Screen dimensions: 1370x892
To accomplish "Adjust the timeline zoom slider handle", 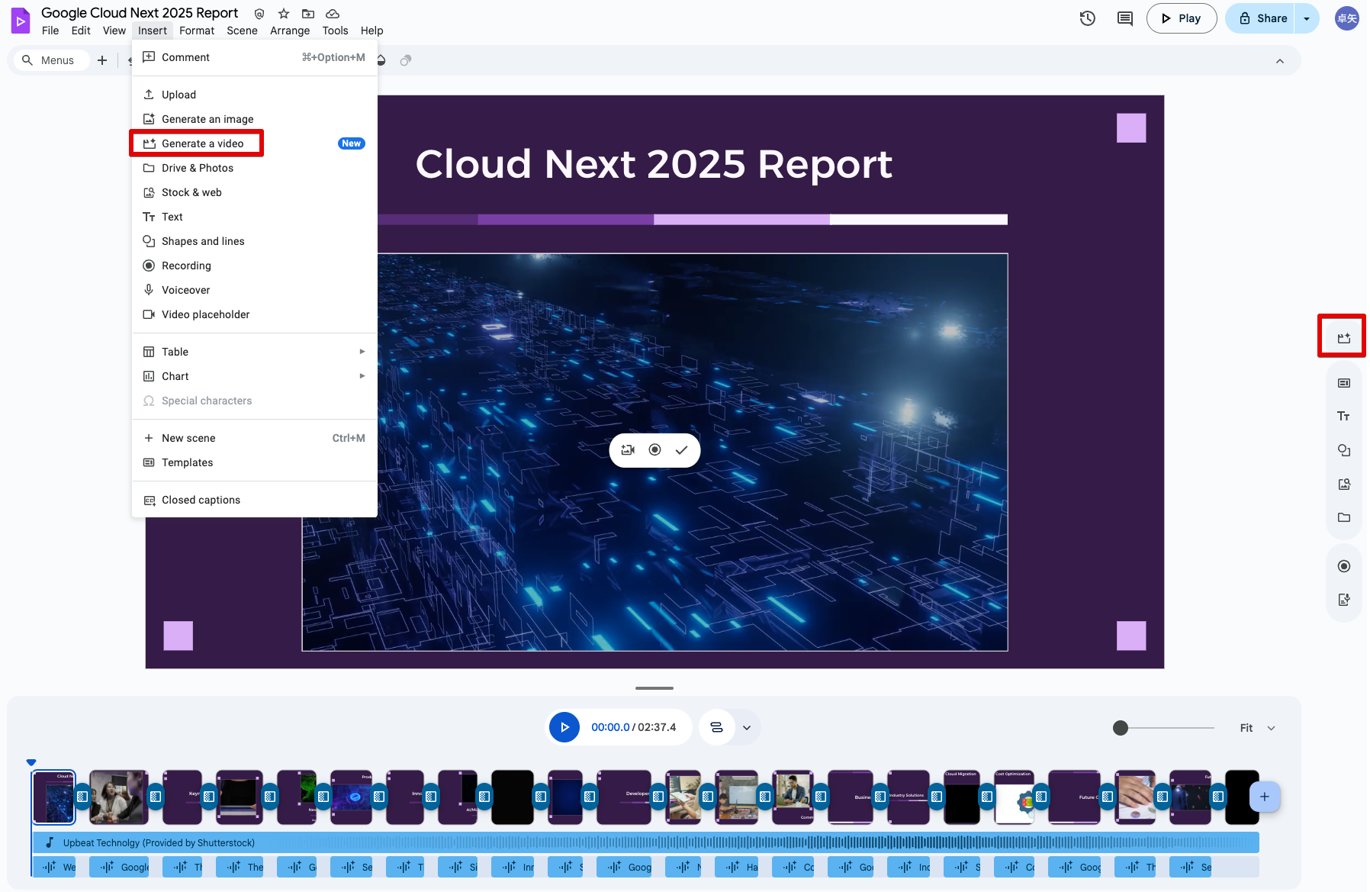I will 1121,728.
